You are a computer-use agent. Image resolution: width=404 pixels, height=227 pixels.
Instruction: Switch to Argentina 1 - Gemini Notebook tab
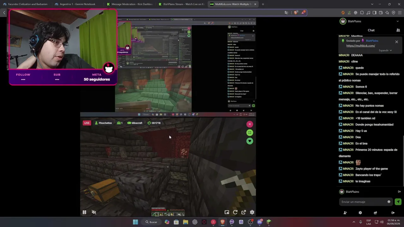pyautogui.click(x=78, y=4)
